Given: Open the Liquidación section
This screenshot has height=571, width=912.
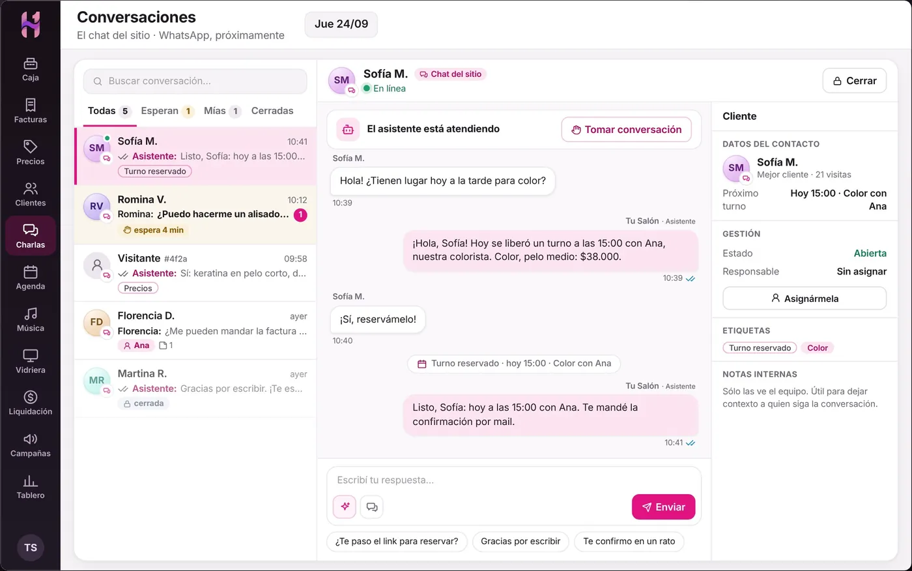Looking at the screenshot, I should coord(31,403).
